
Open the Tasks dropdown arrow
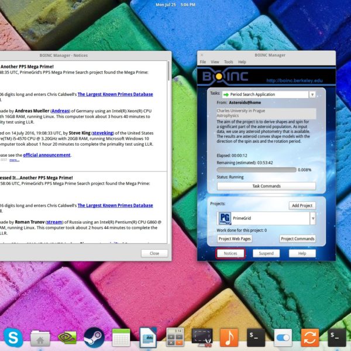click(x=312, y=94)
